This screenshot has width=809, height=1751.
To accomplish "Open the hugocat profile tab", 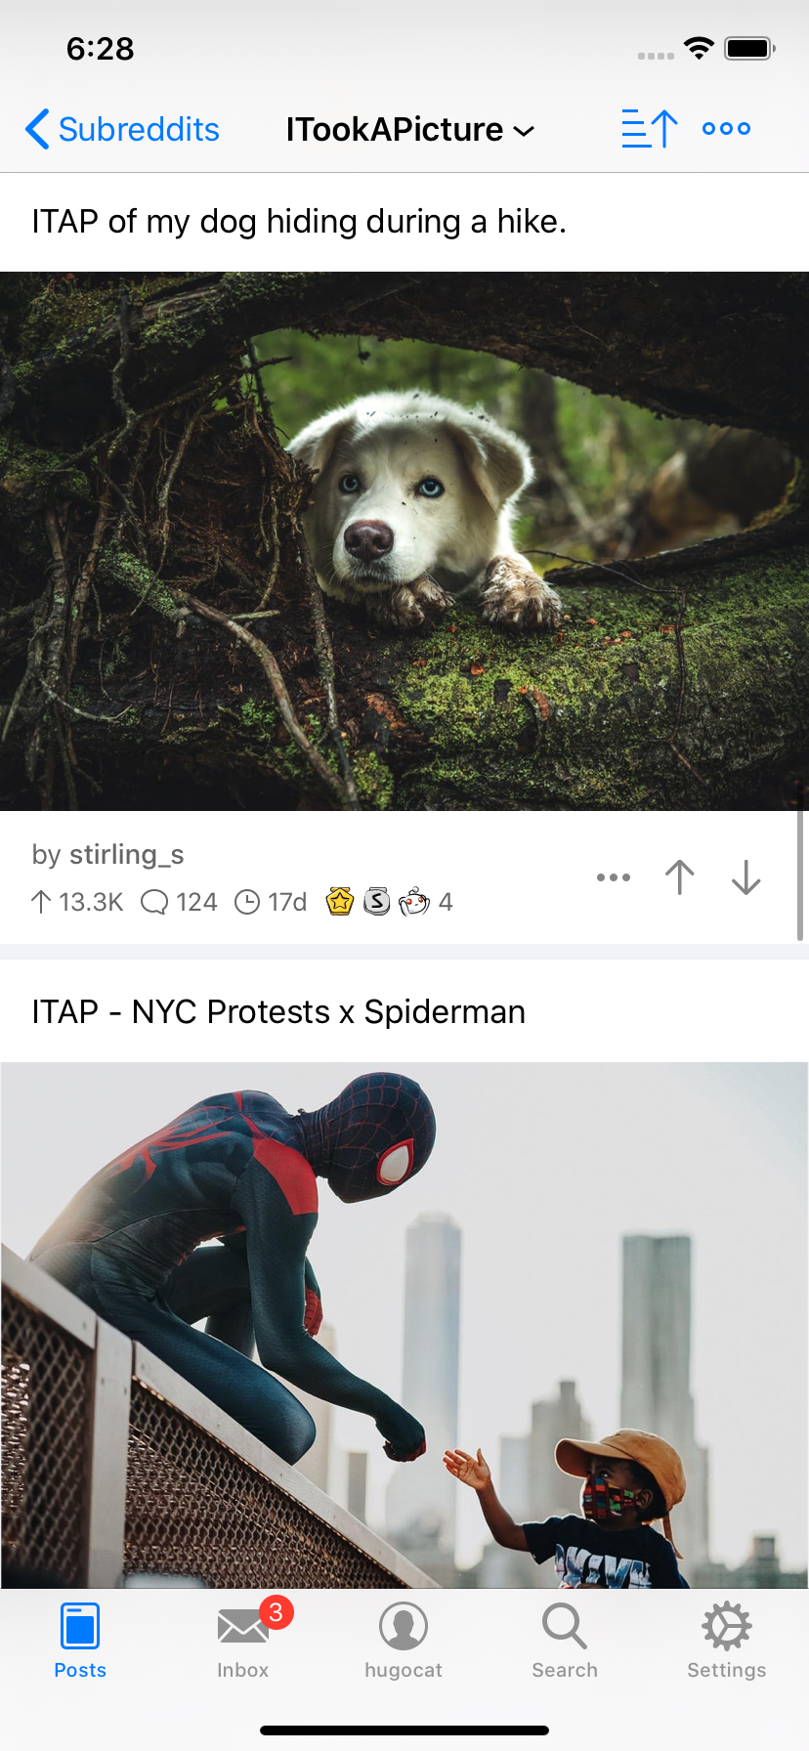I will pyautogui.click(x=404, y=1640).
